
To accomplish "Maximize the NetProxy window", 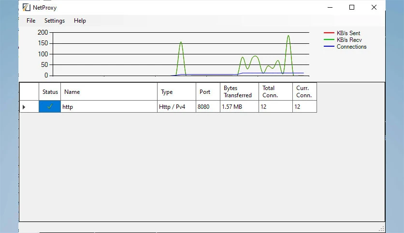I will 352,7.
